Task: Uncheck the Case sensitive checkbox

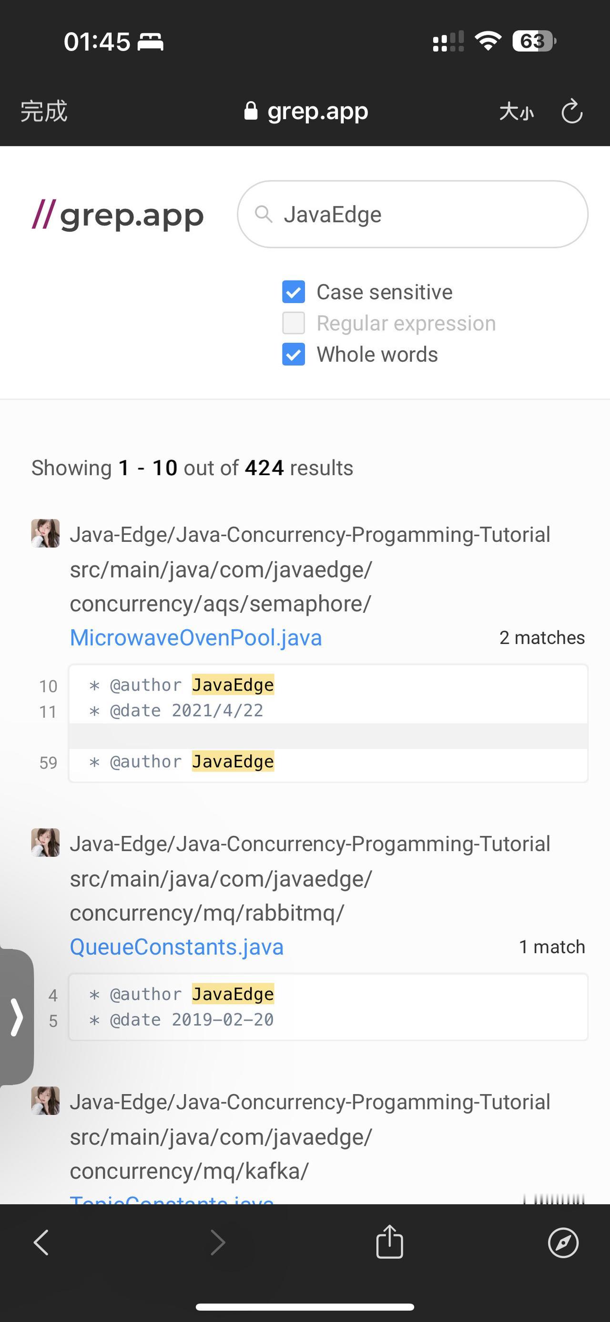Action: coord(294,292)
